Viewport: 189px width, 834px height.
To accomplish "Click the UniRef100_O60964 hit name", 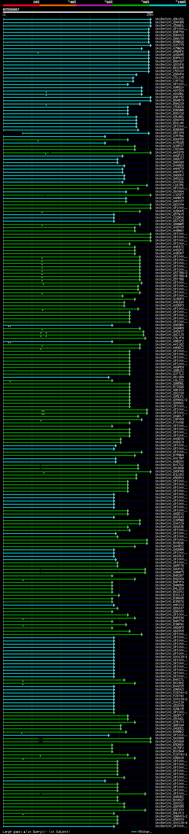I will (x=170, y=192).
